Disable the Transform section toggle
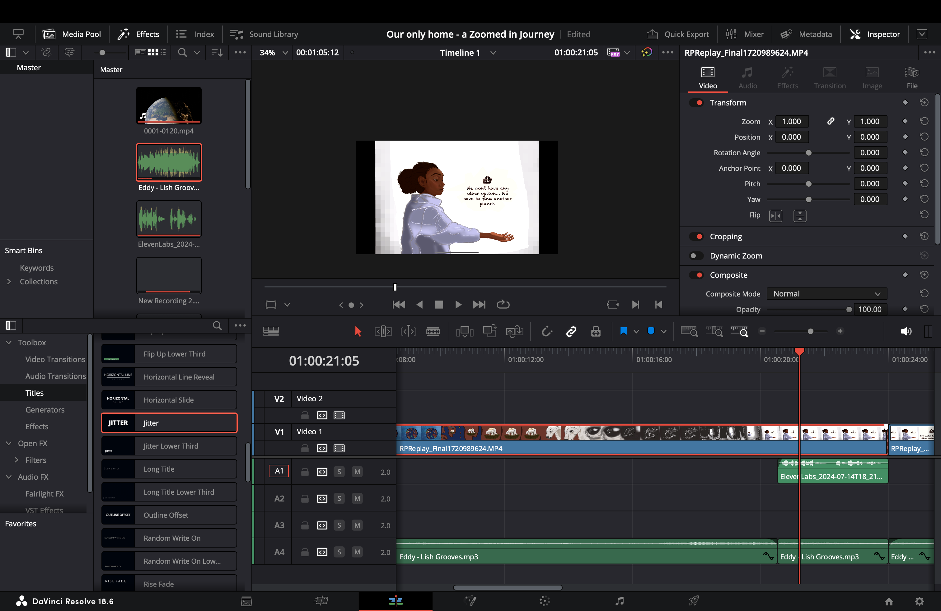 pos(696,103)
